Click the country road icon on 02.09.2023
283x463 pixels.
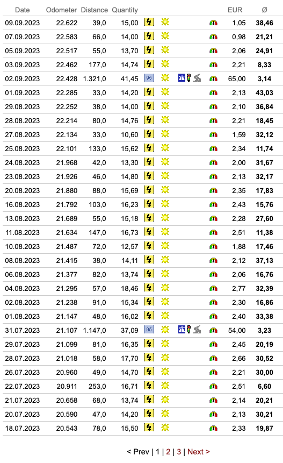197,78
